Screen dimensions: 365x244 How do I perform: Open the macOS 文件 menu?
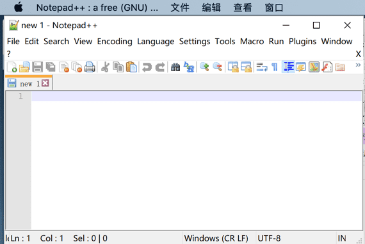coord(180,8)
